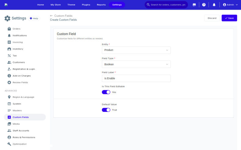Click the Settings gear icon heading
241x150 pixels.
(x=7, y=18)
